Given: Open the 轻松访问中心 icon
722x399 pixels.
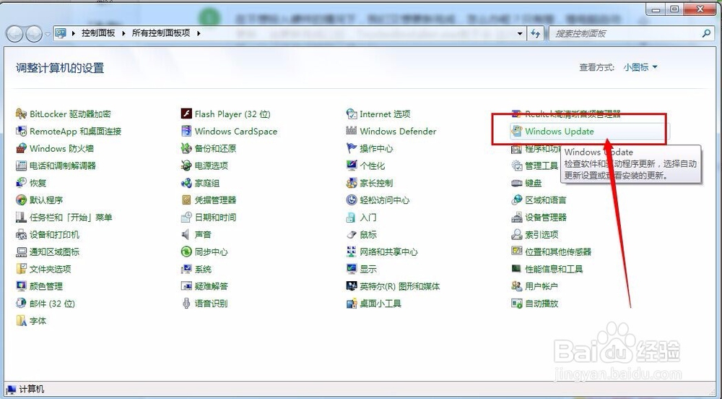Looking at the screenshot, I should point(352,200).
